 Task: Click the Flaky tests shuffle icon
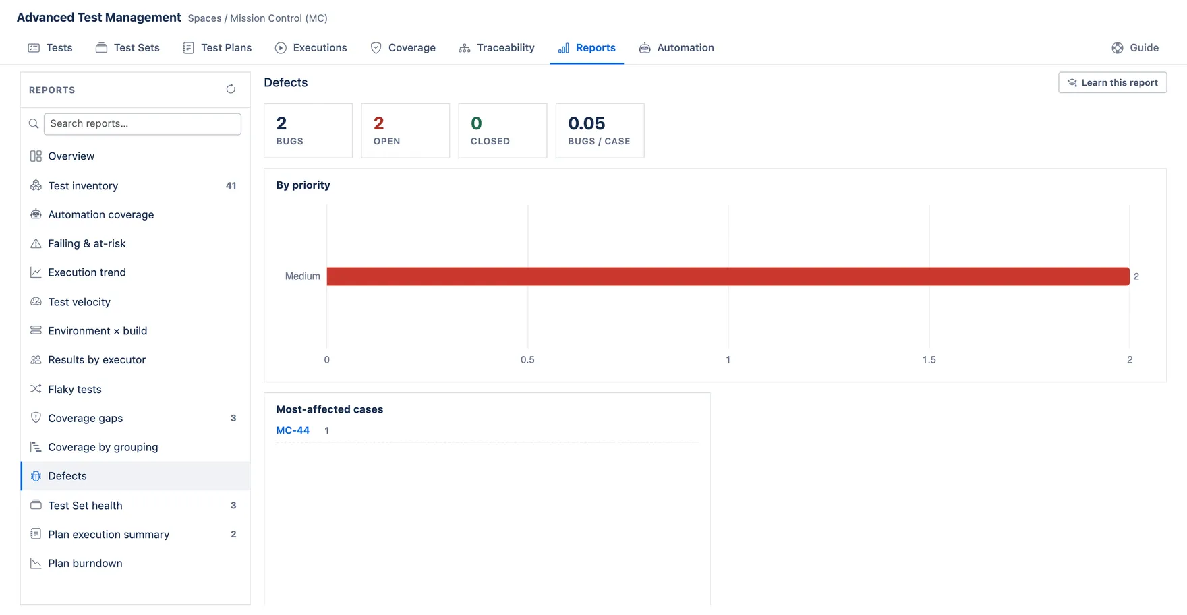point(36,389)
